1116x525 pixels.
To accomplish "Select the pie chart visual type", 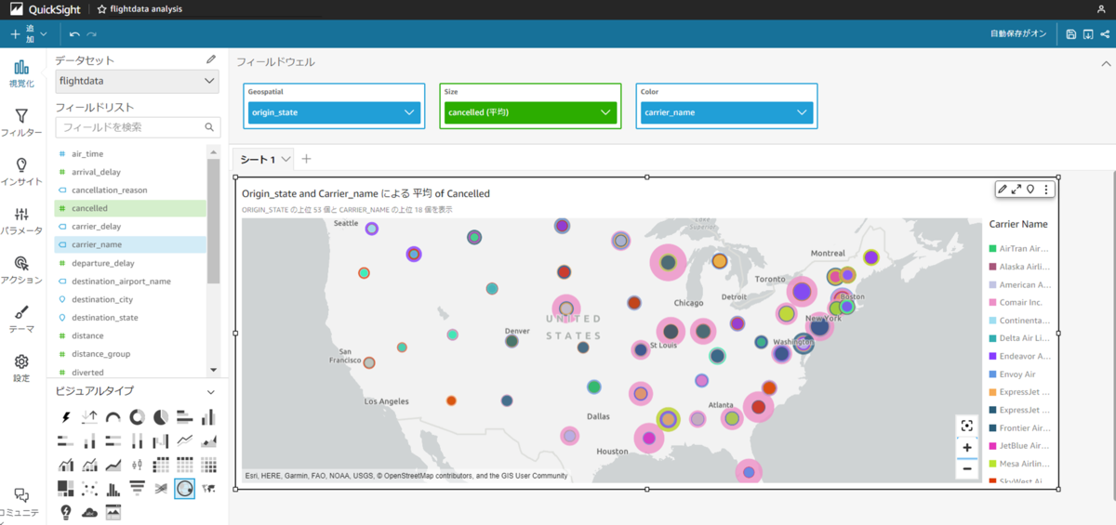I will pyautogui.click(x=160, y=416).
